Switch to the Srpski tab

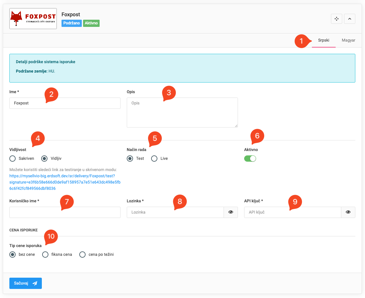pos(323,40)
